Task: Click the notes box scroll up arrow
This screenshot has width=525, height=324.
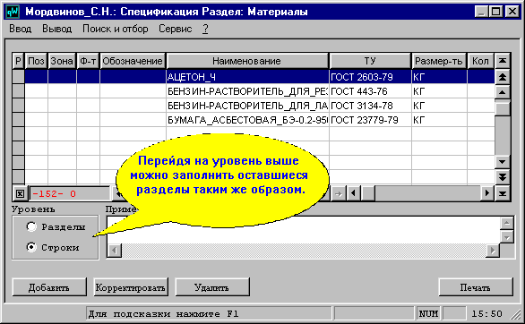Action: tap(506, 223)
